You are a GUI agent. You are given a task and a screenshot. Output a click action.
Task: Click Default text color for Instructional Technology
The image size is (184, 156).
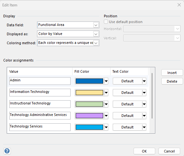coord(127,104)
